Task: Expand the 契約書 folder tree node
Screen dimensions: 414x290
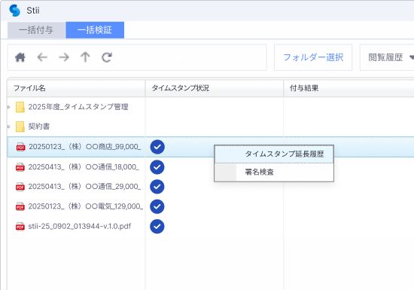Action: (9, 127)
